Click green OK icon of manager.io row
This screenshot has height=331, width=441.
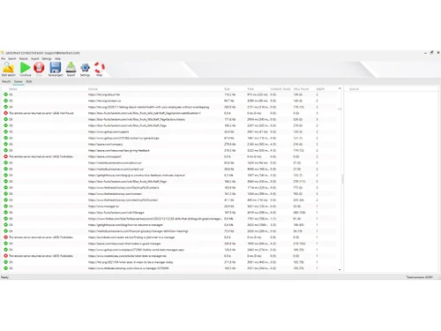point(5,206)
